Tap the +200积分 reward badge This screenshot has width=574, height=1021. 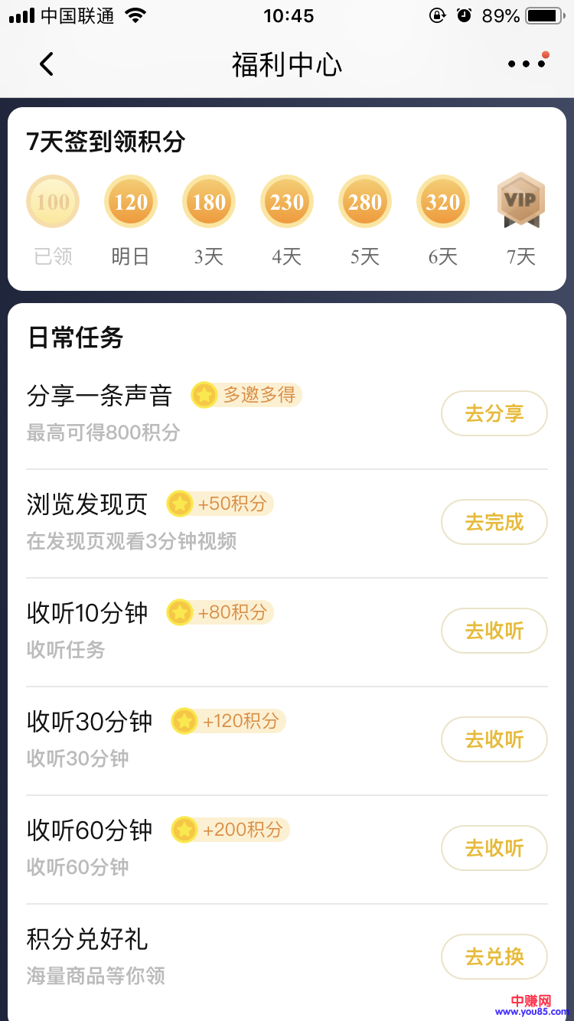(230, 830)
